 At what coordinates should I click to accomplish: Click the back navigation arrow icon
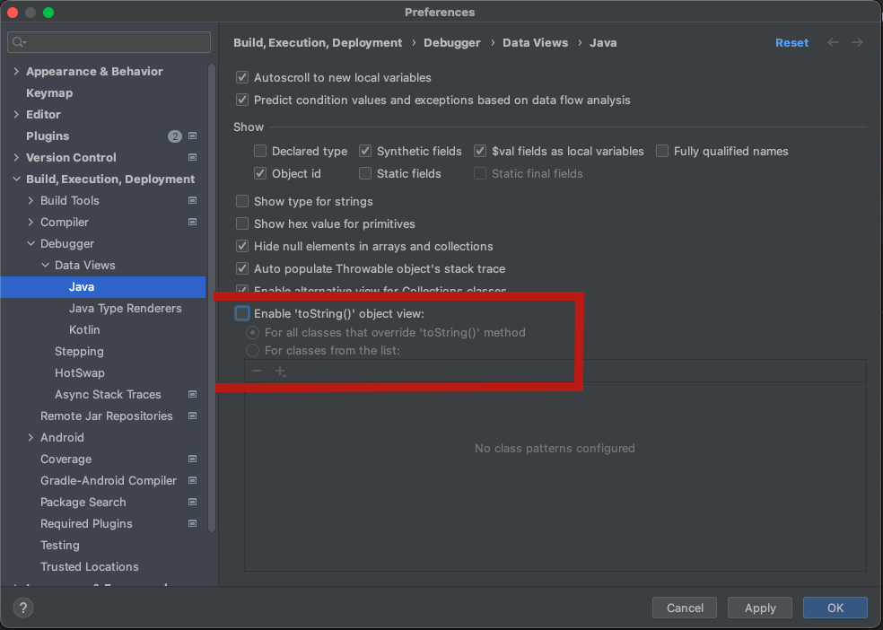coord(834,42)
